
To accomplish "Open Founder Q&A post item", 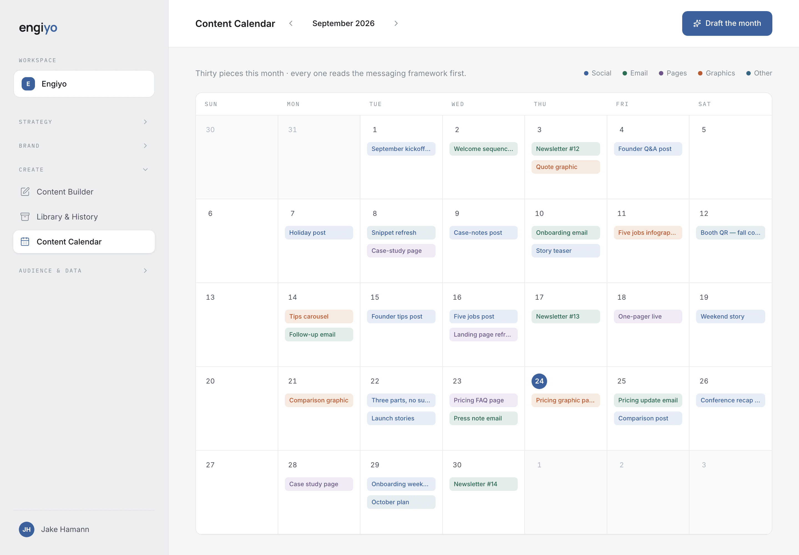I will pyautogui.click(x=648, y=149).
